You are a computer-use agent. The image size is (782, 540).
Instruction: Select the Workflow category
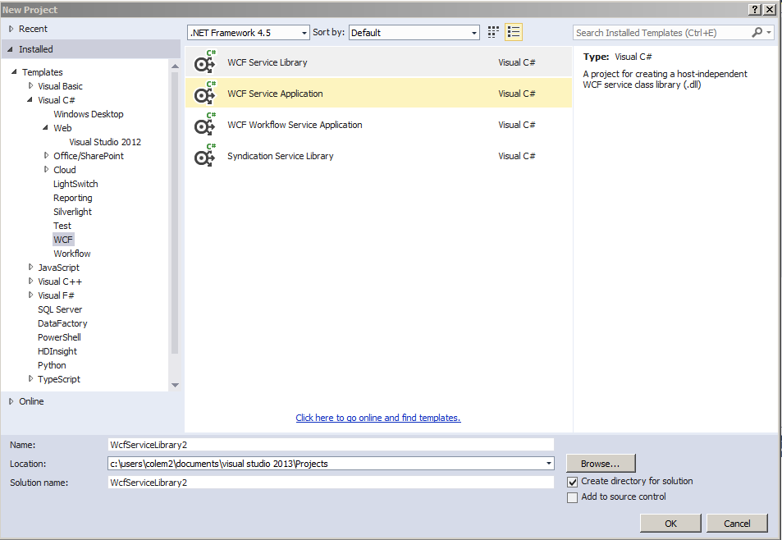(x=72, y=254)
